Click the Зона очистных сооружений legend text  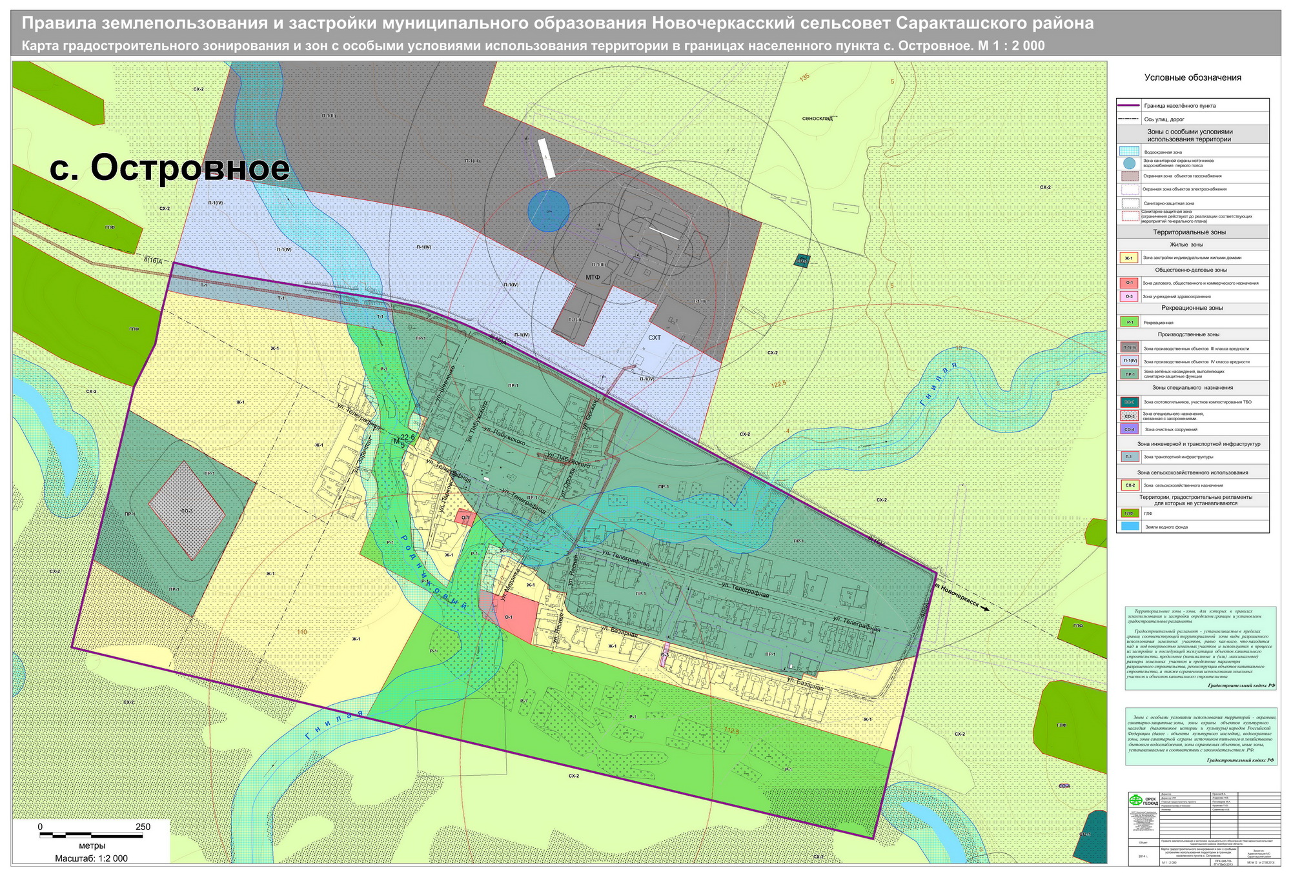tap(1171, 430)
